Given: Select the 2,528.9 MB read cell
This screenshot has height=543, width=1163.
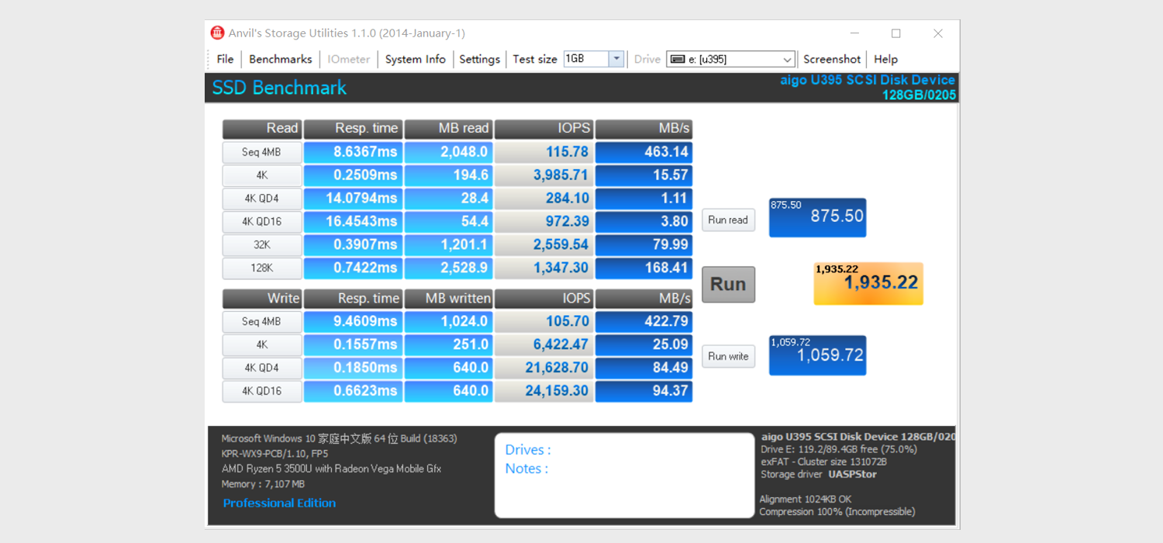Looking at the screenshot, I should coord(448,268).
